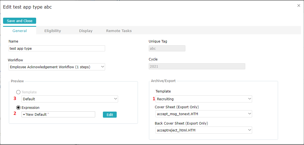Screen dimensions: 304x145
Task: Open the Archive/Export Template dropdown showing Recruiting
Action: pyautogui.click(x=204, y=99)
